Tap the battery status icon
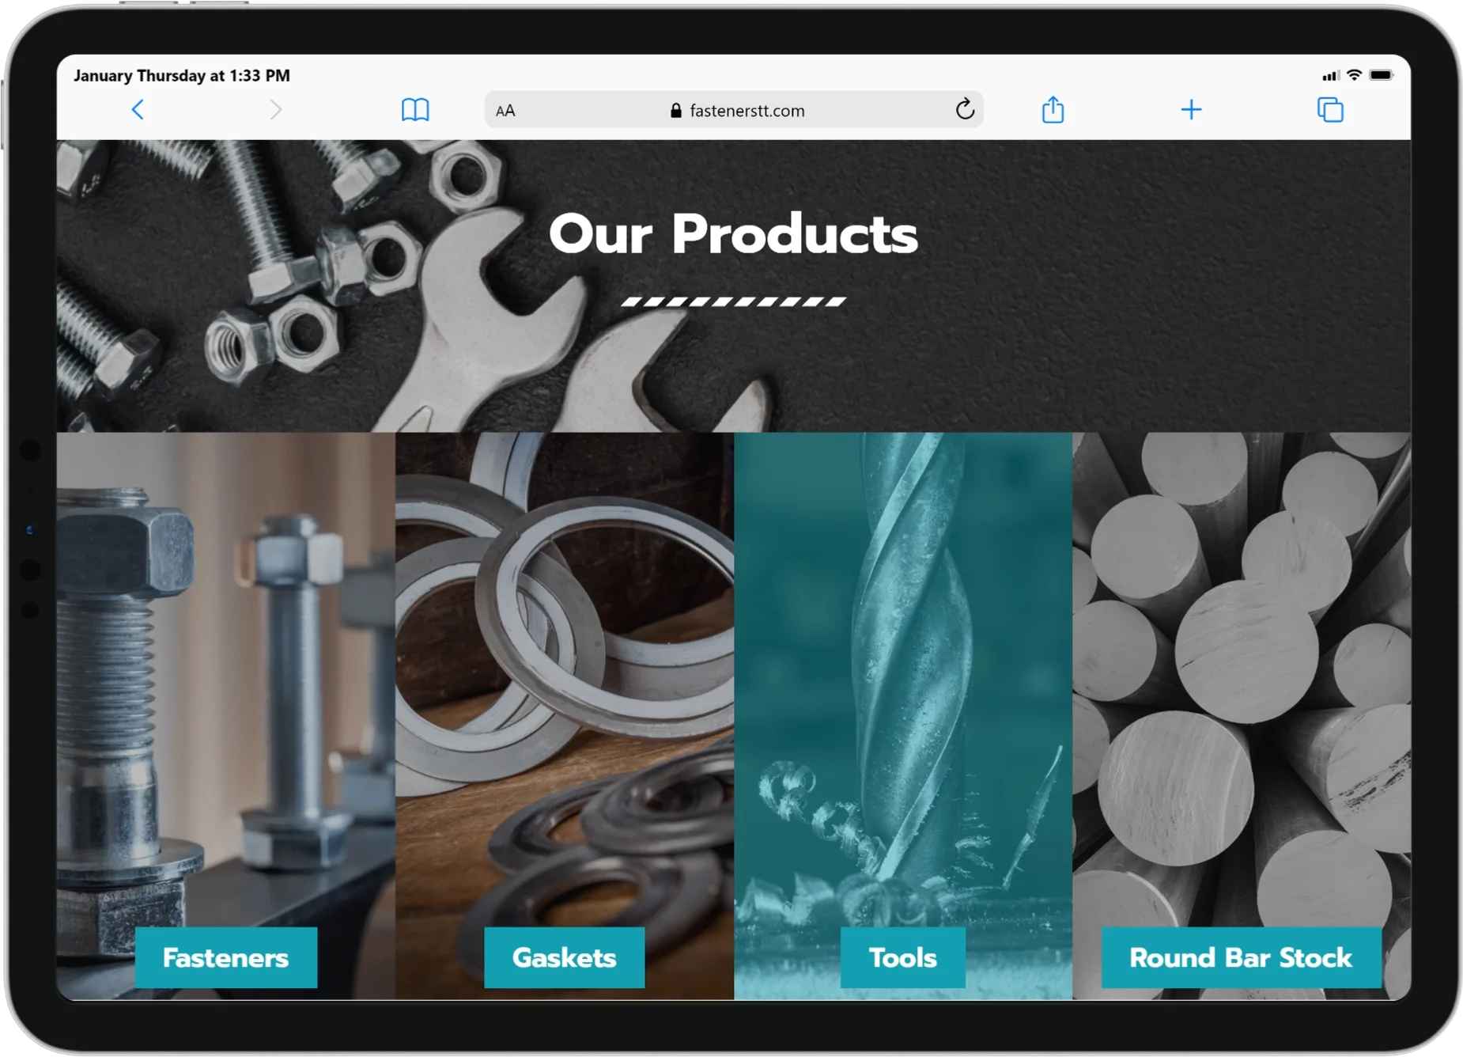Image resolution: width=1463 pixels, height=1057 pixels. (x=1382, y=75)
